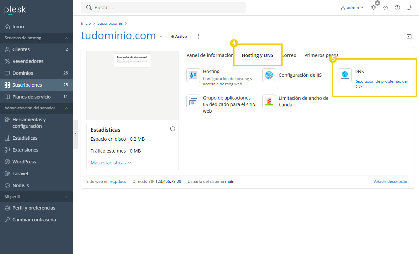Open the admin user dropdown
The height and width of the screenshot is (254, 419).
(352, 8)
